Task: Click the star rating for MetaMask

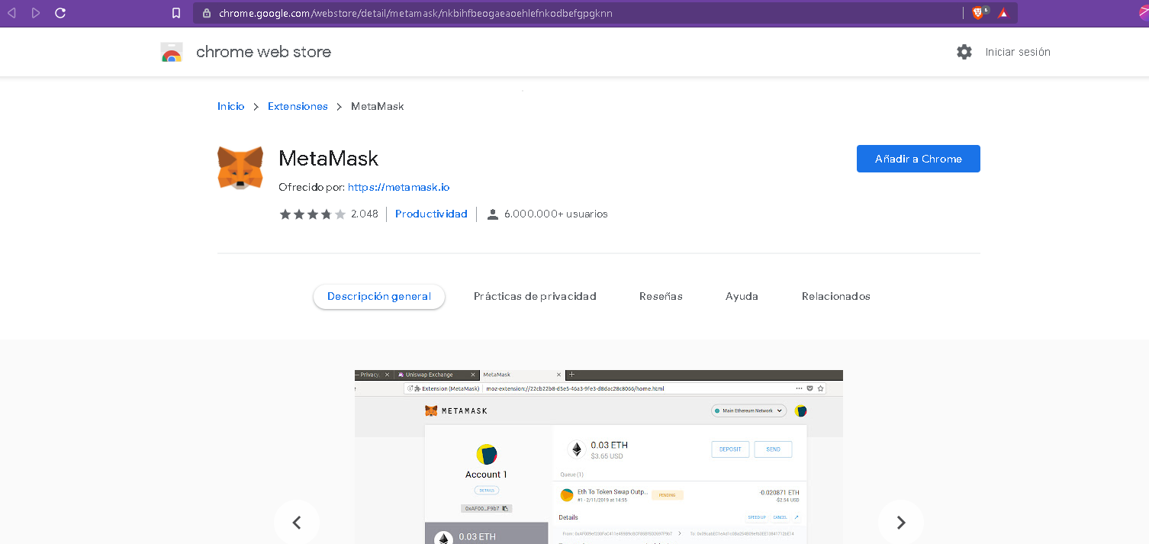Action: (313, 214)
